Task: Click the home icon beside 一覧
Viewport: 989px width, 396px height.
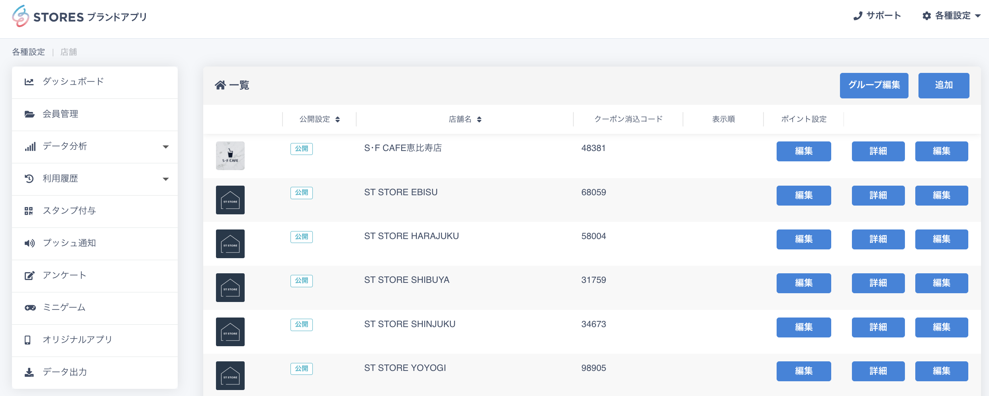Action: pyautogui.click(x=220, y=85)
